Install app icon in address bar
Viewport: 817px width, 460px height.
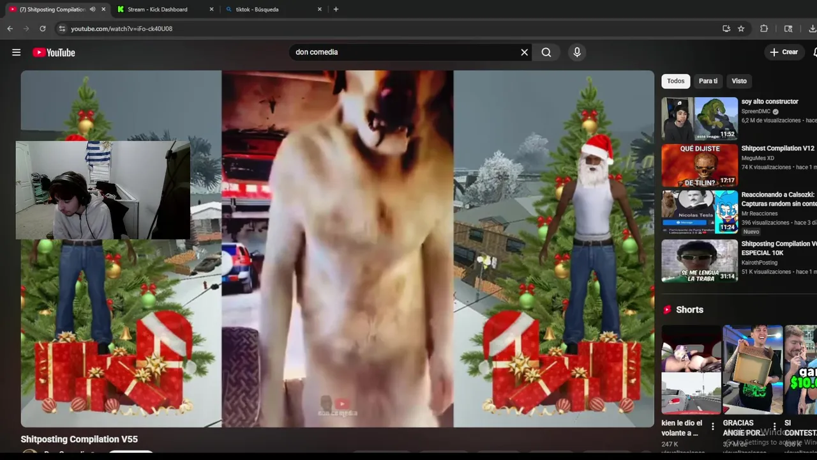[726, 29]
